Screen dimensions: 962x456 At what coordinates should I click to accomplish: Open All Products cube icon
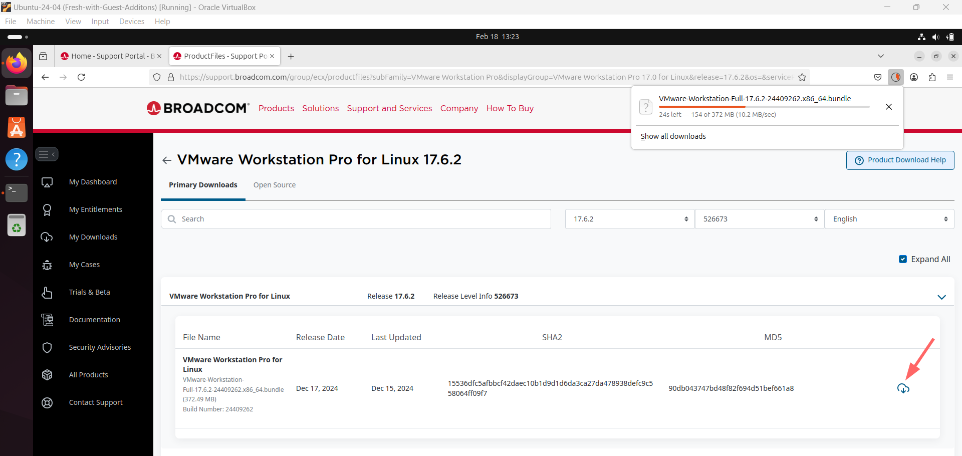pyautogui.click(x=47, y=375)
